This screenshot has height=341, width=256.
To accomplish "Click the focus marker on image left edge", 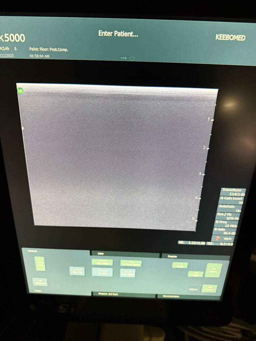I will click(23, 128).
